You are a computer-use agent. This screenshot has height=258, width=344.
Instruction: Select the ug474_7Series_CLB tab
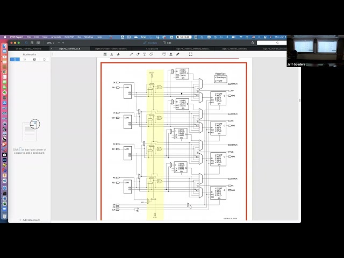69,48
